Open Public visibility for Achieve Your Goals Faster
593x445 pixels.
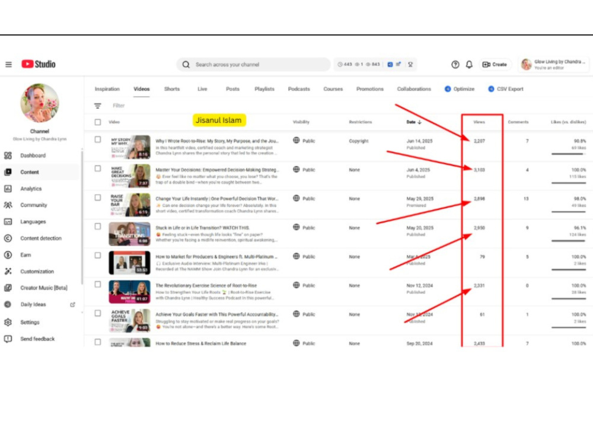(x=304, y=314)
